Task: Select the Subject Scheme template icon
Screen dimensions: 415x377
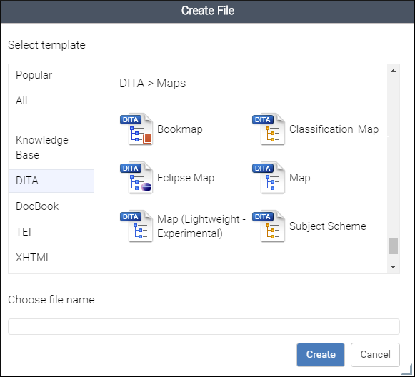Action: (269, 226)
